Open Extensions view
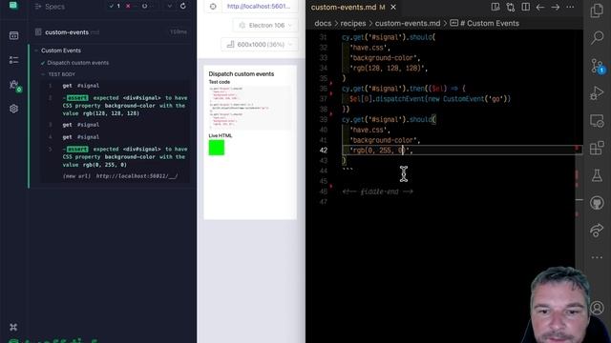This screenshot has width=611, height=343. [x=597, y=149]
